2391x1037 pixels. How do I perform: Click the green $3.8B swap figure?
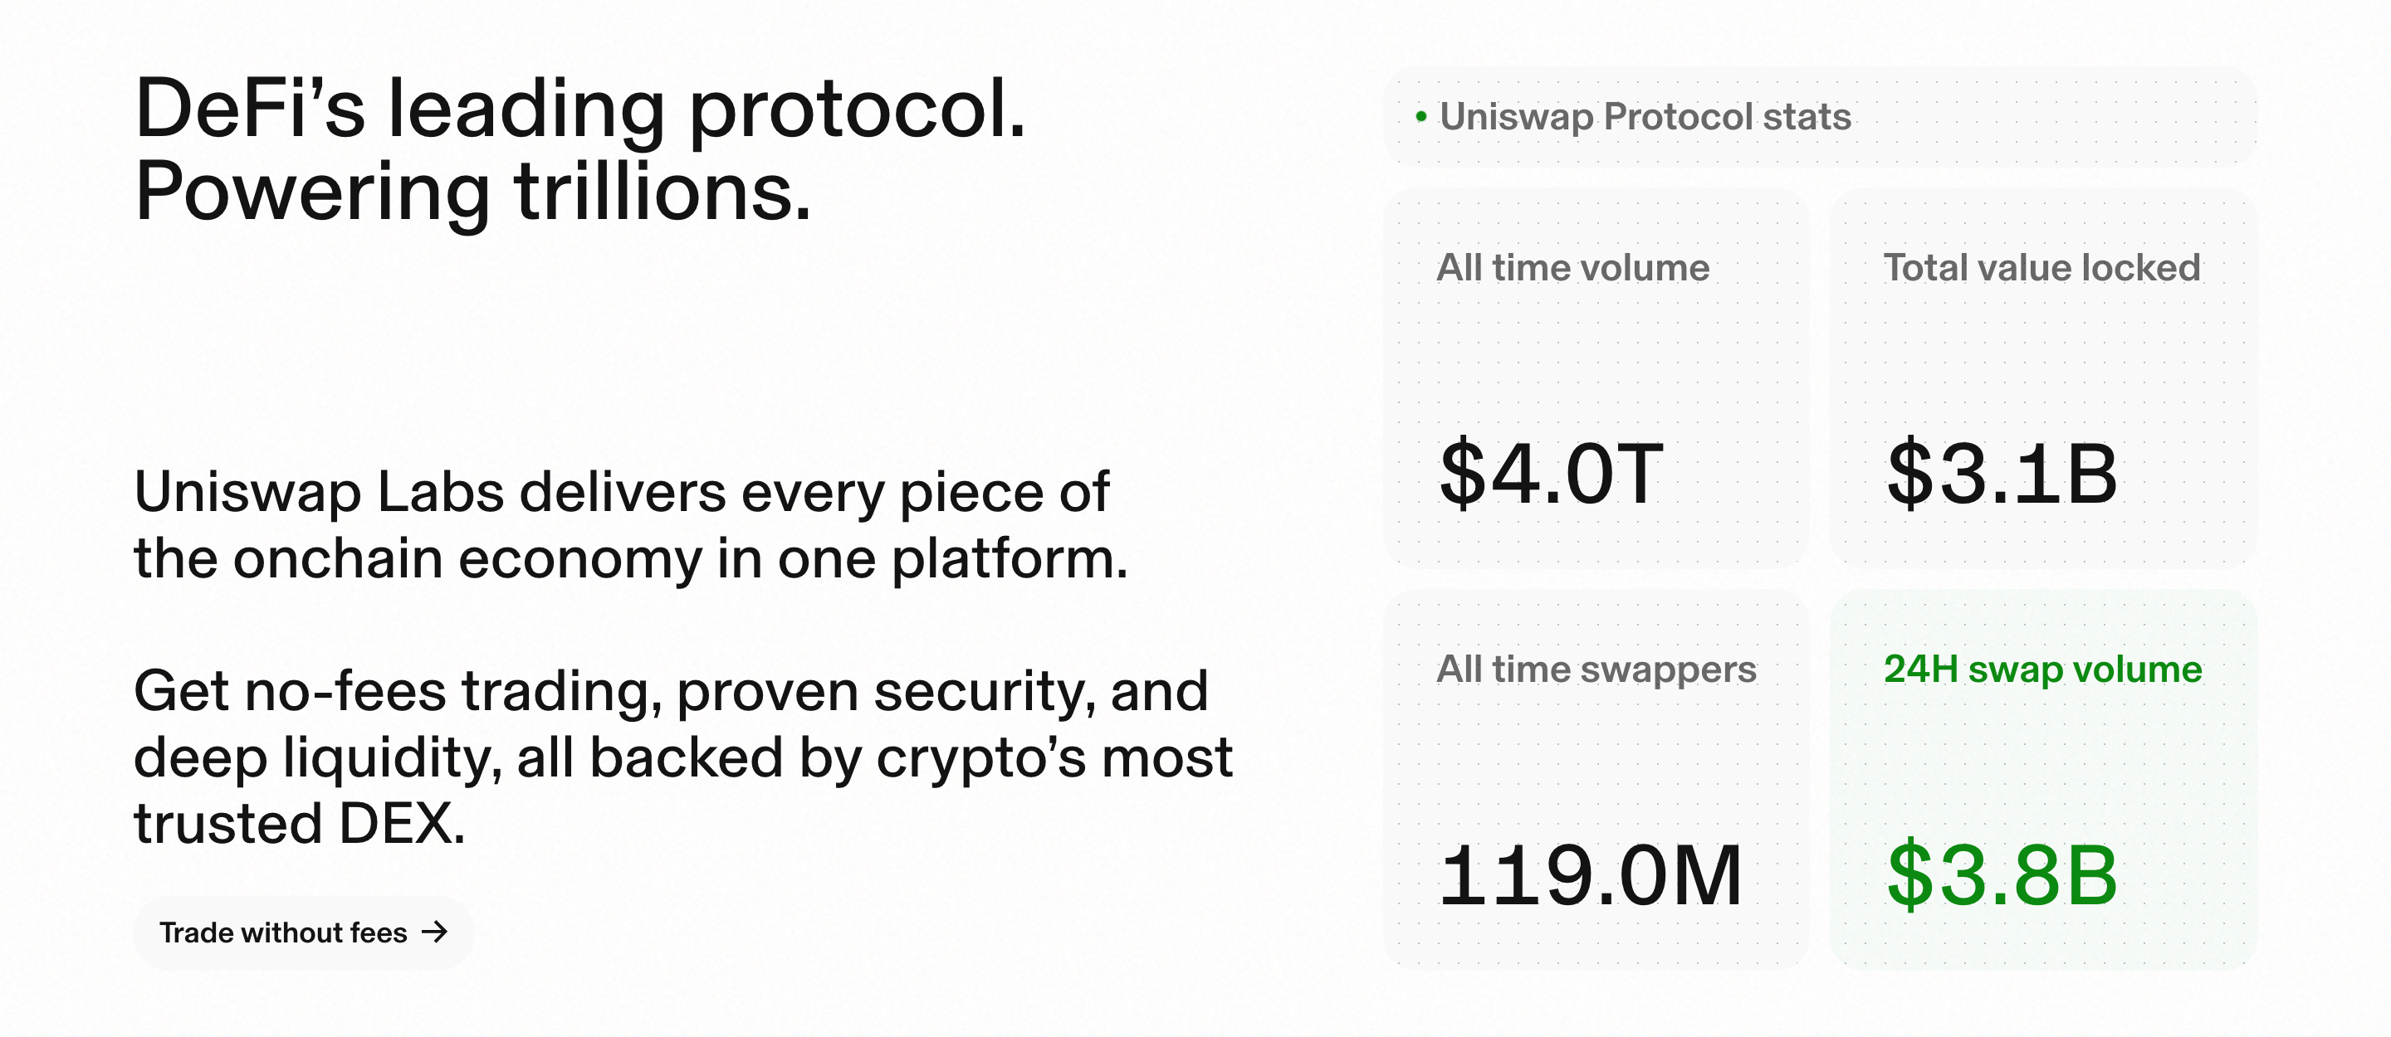pos(2002,875)
